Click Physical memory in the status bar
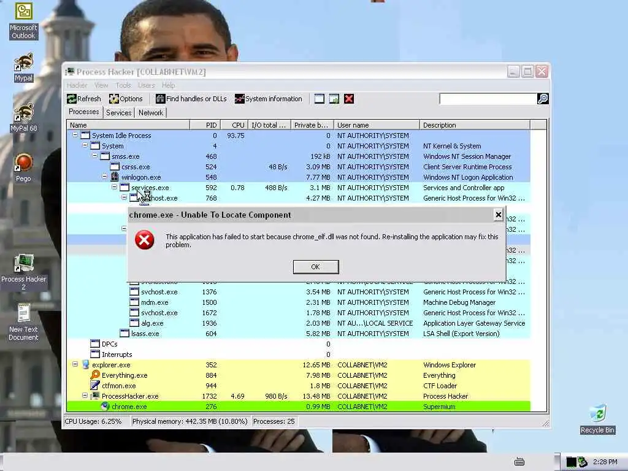 click(x=190, y=421)
